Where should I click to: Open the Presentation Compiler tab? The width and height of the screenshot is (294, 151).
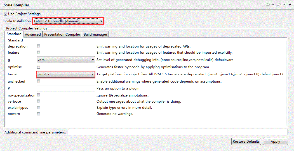click(x=62, y=34)
